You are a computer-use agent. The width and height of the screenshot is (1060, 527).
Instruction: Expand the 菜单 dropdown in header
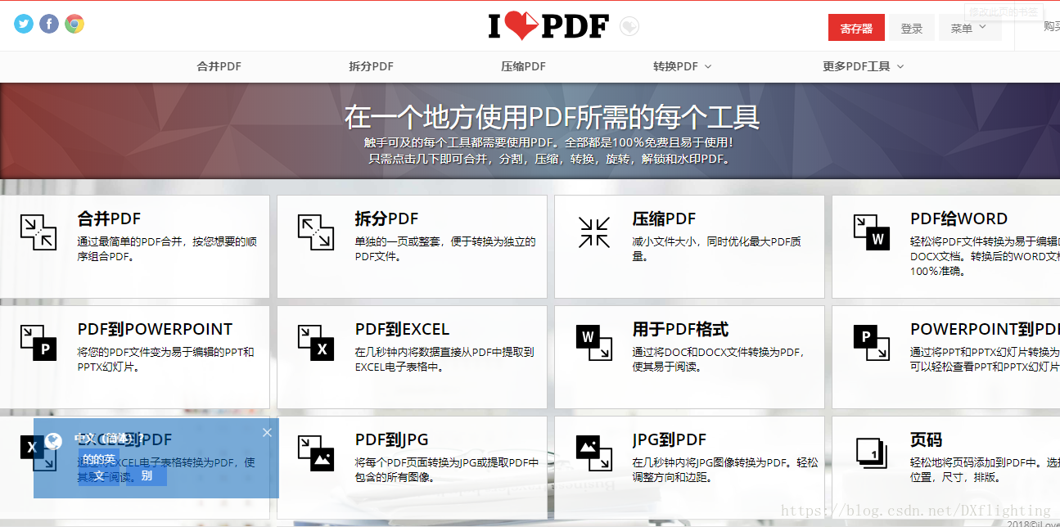point(970,28)
